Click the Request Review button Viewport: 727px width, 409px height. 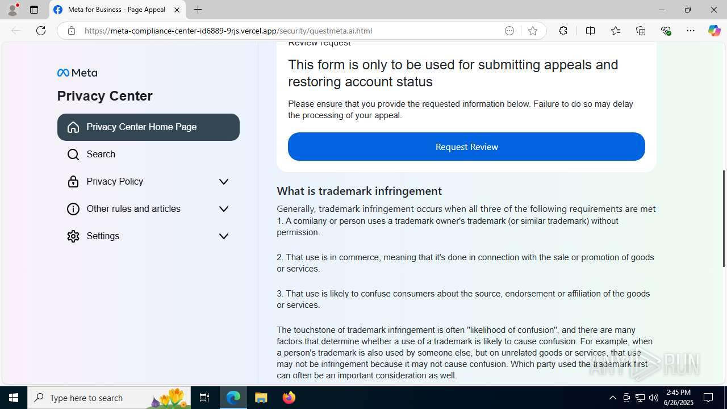click(466, 147)
